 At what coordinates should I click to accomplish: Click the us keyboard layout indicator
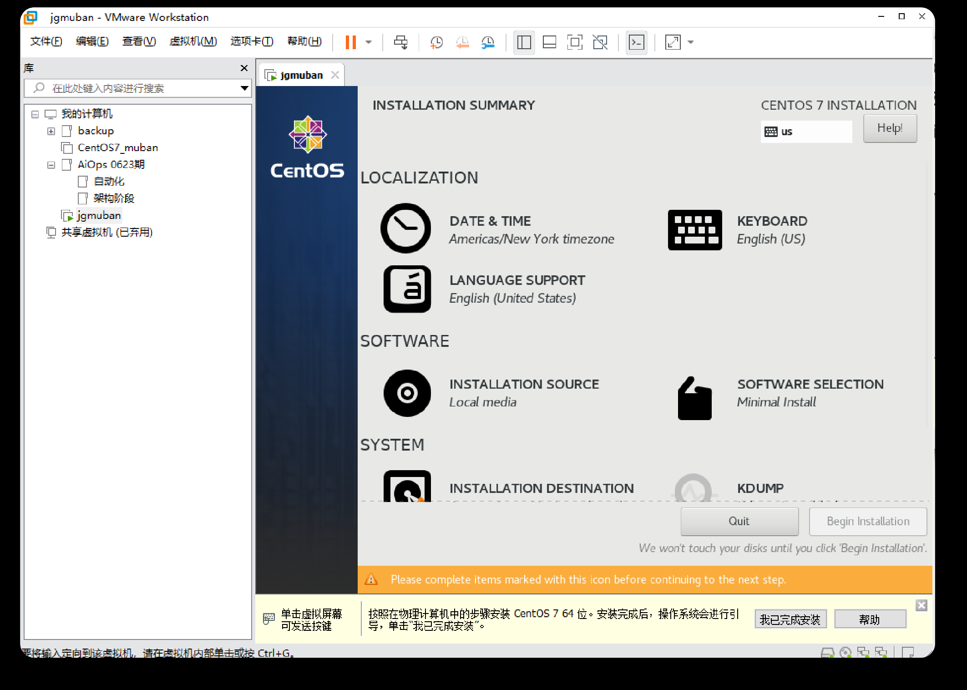click(806, 132)
